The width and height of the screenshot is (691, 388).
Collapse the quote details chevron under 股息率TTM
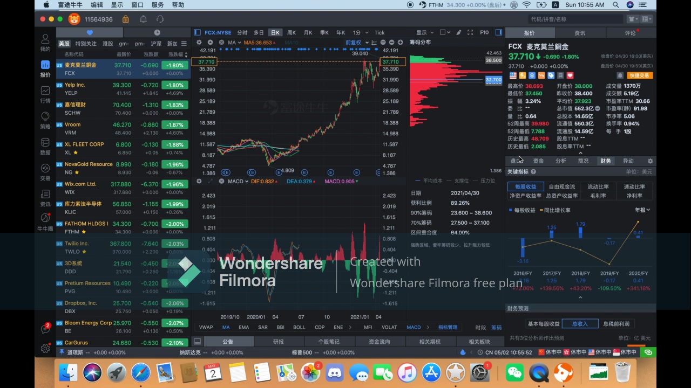coord(580,154)
